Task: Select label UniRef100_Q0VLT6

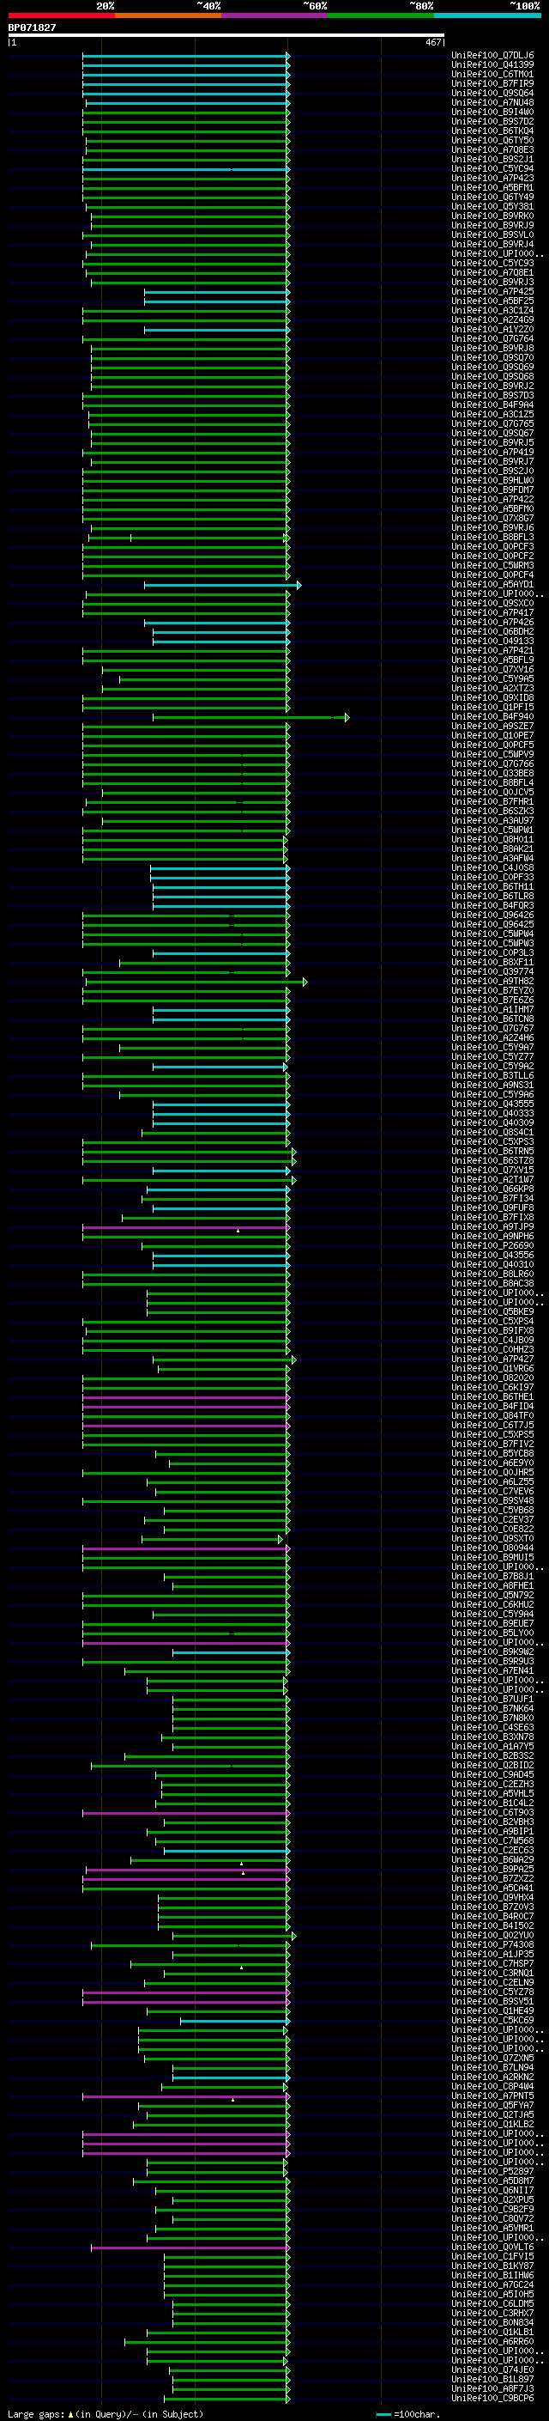Action: 492,2248
